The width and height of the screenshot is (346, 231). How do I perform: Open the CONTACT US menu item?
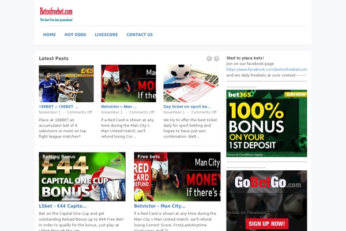tap(140, 35)
